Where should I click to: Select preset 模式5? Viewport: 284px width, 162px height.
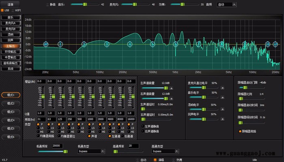coord(11,128)
